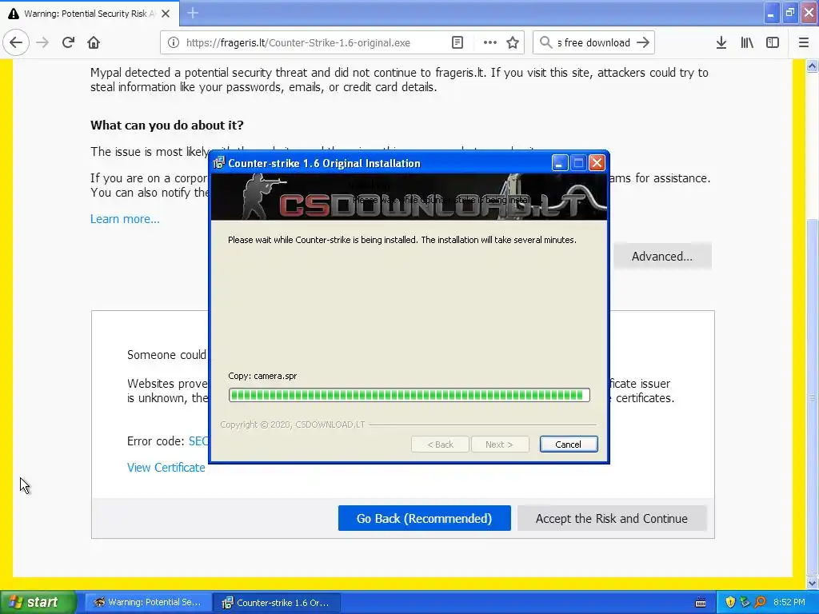Viewport: 819px width, 614px height.
Task: Restore down the browser window
Action: [789, 13]
